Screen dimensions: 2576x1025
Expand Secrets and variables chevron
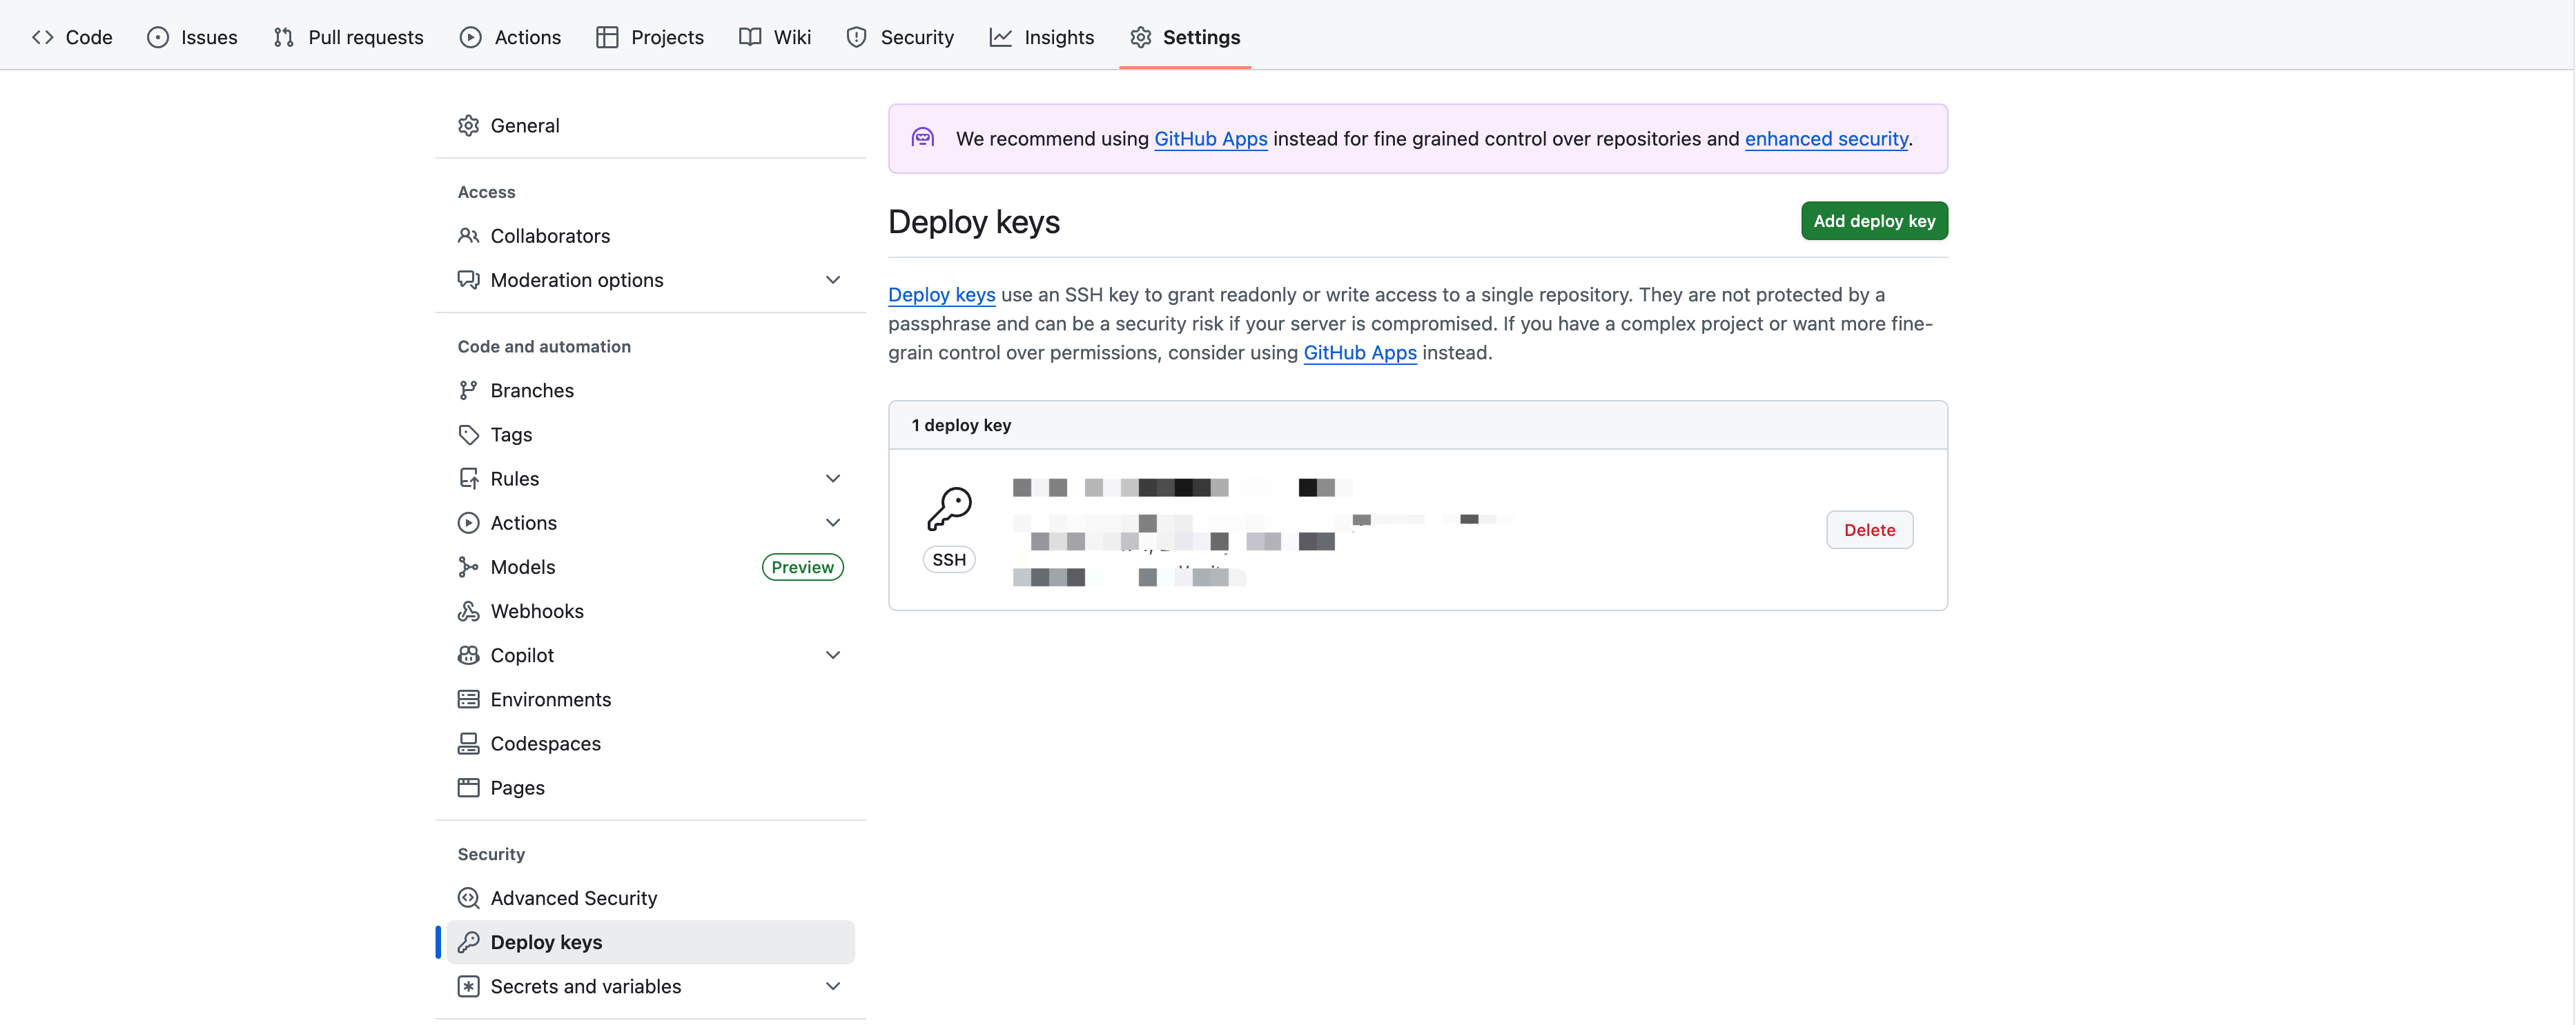click(x=832, y=986)
